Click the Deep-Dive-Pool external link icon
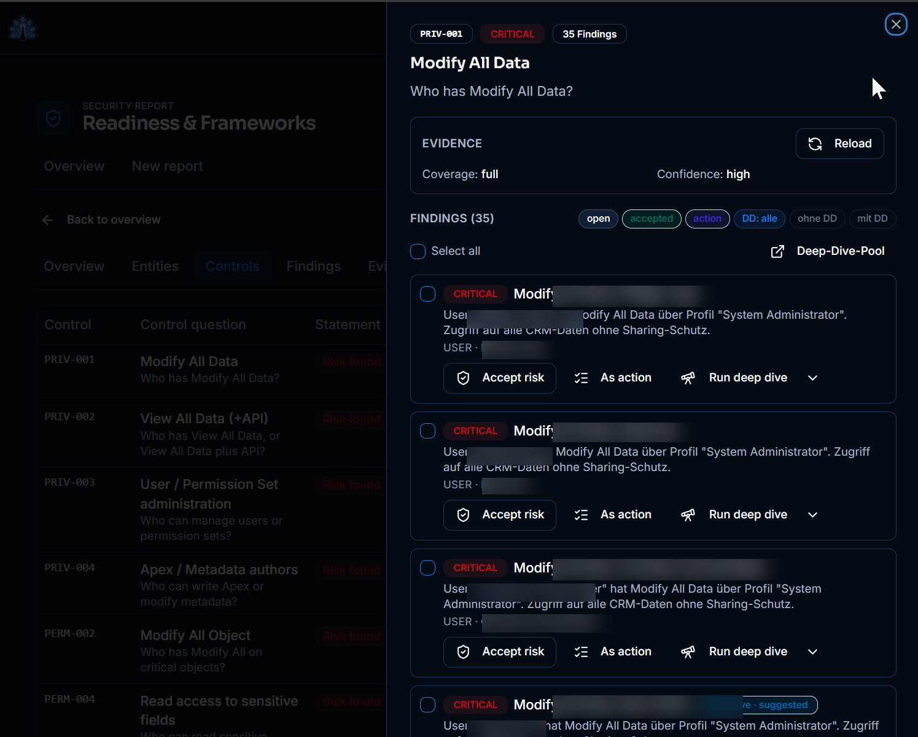This screenshot has width=918, height=737. [777, 251]
